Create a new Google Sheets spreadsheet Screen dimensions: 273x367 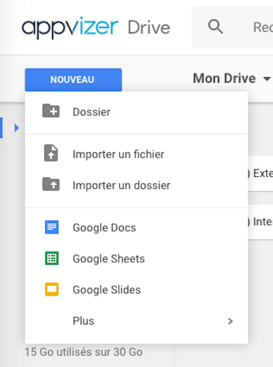[x=136, y=259]
